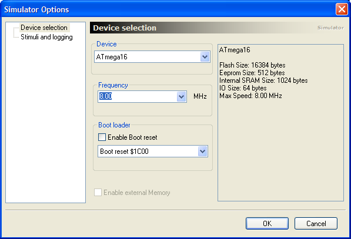Image resolution: width=351 pixels, height=239 pixels.
Task: Click the Max Speed 8.00 MHz line
Action: (x=250, y=96)
